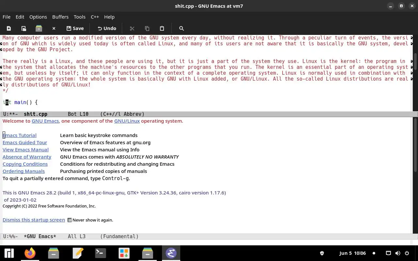
Task: Click the (C++//l Abbrev) mode indicator
Action: click(x=122, y=114)
